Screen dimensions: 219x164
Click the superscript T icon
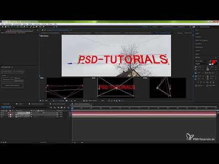(x=211, y=82)
